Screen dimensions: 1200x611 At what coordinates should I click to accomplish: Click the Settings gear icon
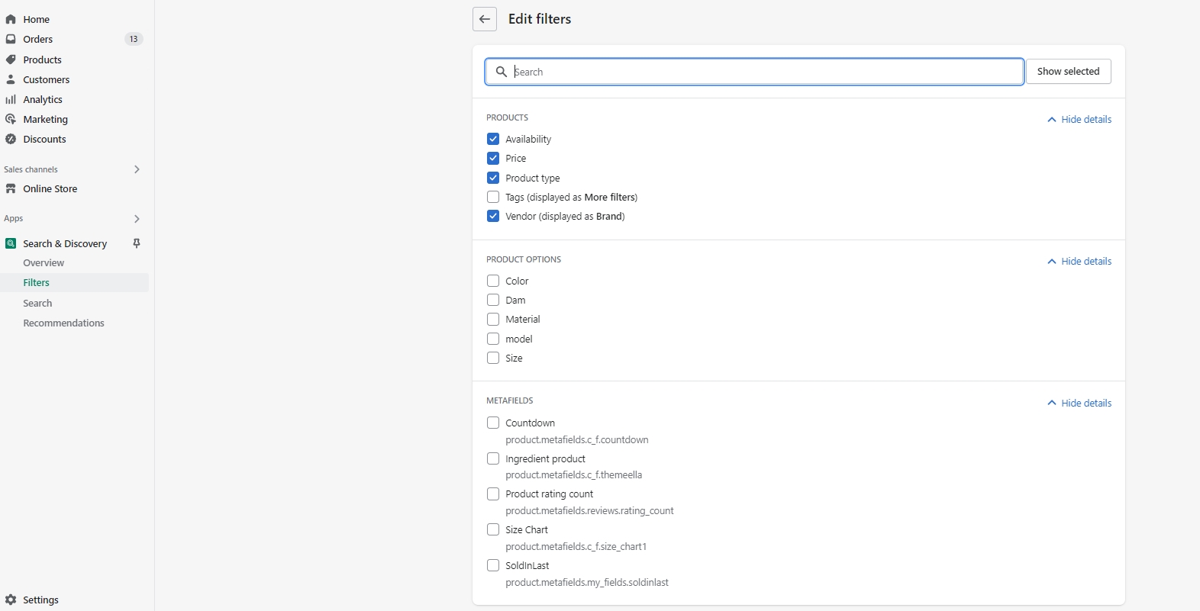pyautogui.click(x=11, y=600)
